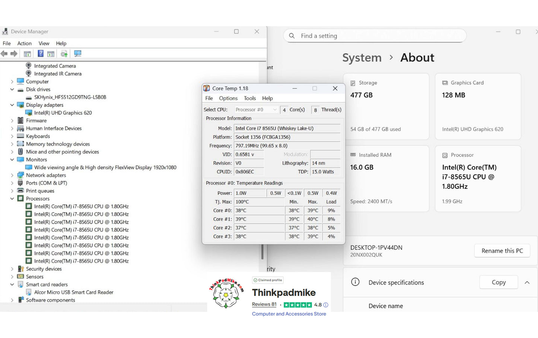
Task: Open the Select CPU Processor #0 dropdown
Action: coord(256,110)
